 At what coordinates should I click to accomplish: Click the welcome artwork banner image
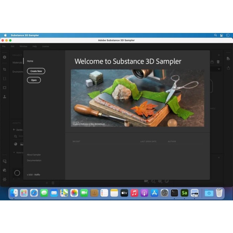pyautogui.click(x=137, y=98)
